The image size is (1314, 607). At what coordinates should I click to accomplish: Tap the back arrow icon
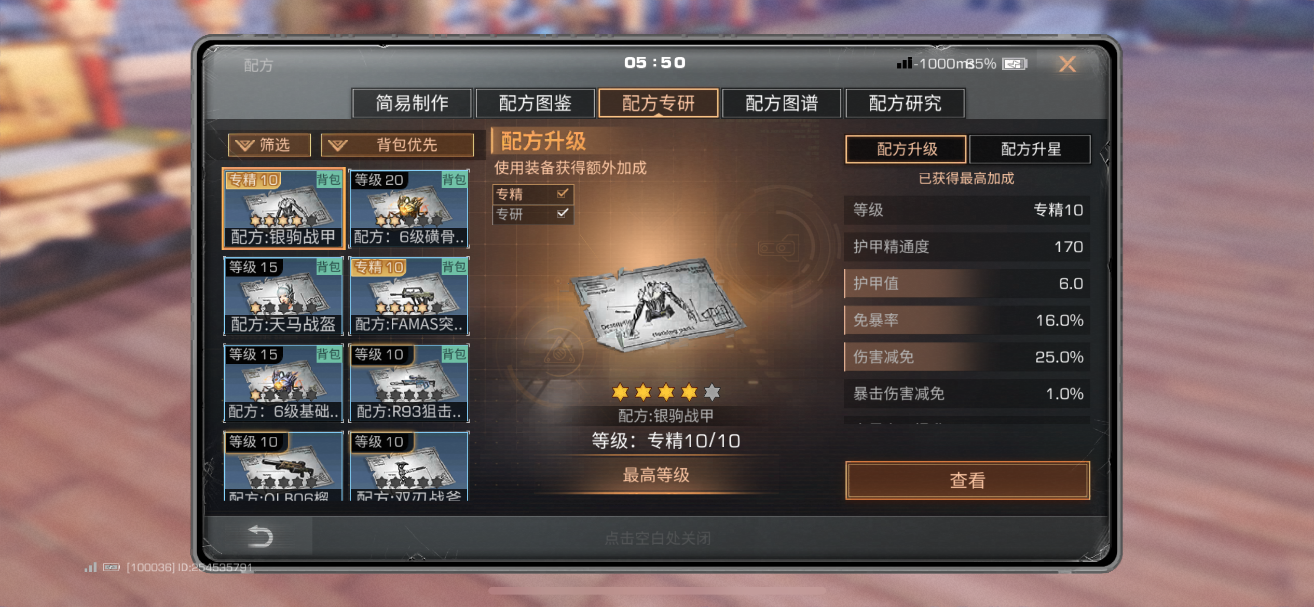coord(260,536)
